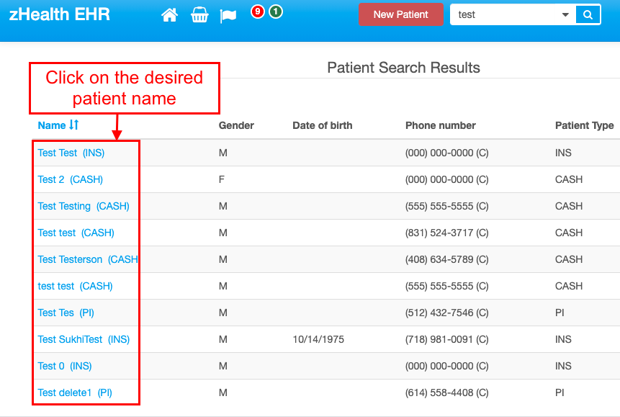Click the New Patient button
The width and height of the screenshot is (620, 417).
[x=400, y=14]
